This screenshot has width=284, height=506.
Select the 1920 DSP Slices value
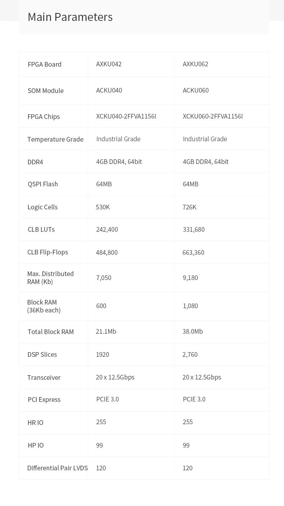(x=102, y=354)
